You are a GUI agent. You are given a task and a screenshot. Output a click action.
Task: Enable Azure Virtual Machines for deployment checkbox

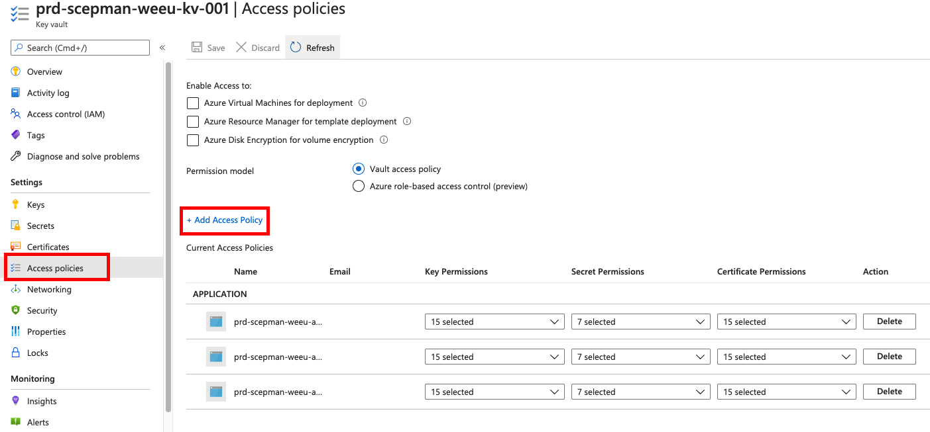[193, 103]
